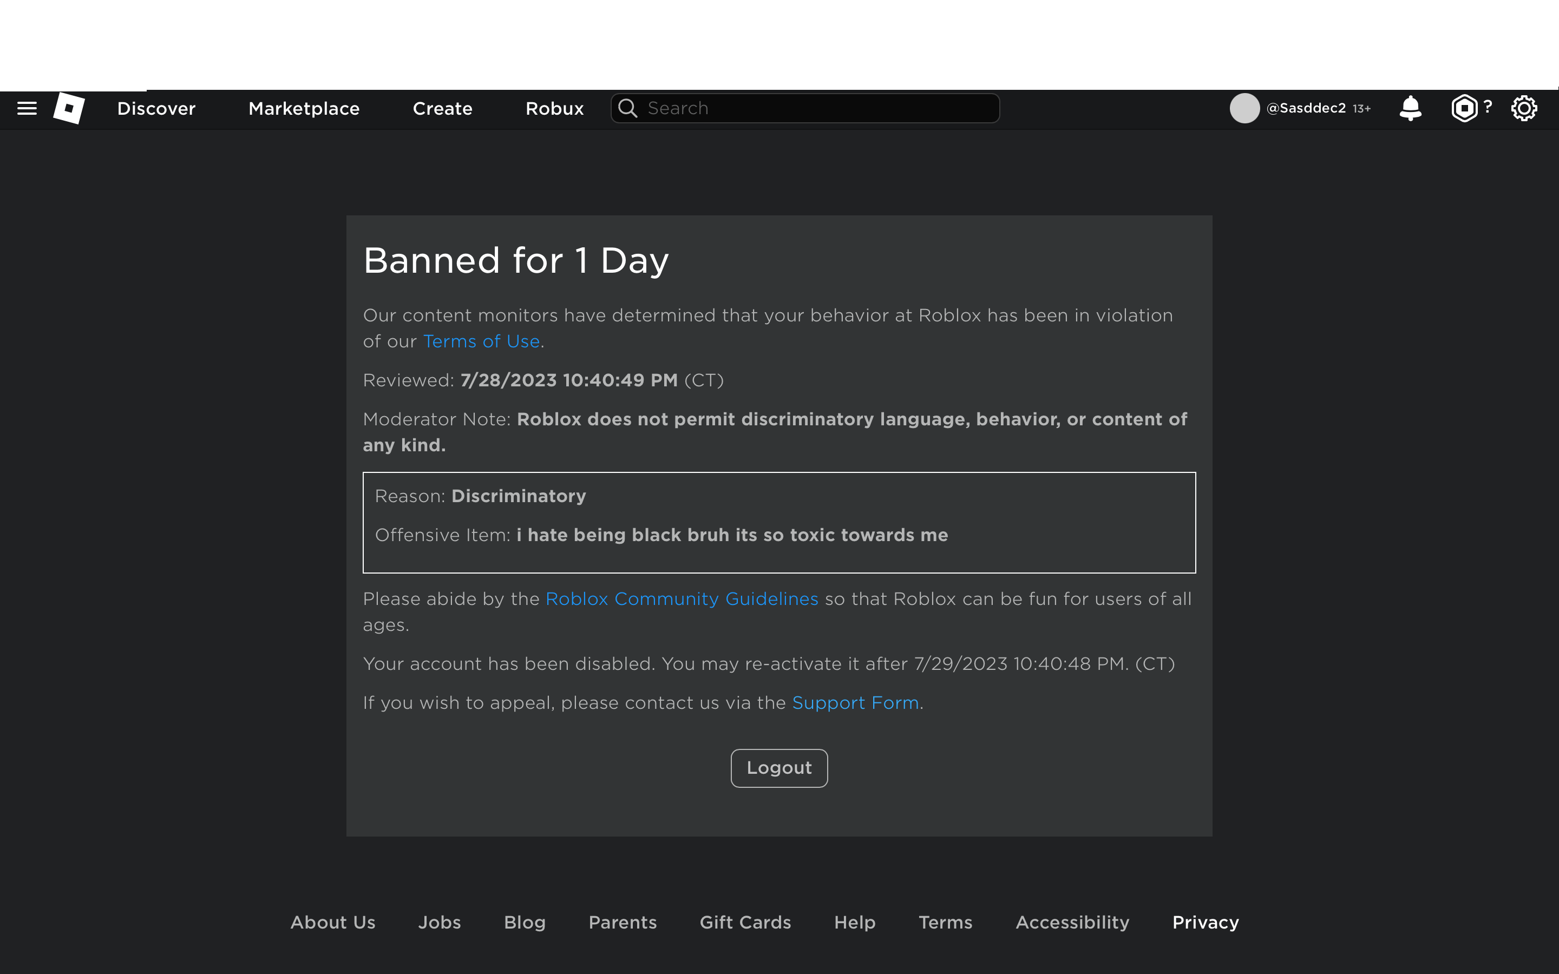Click the Roblox logo icon
Viewport: 1559px width, 974px height.
click(69, 108)
